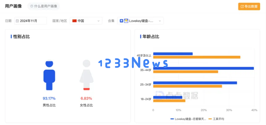The image size is (266, 125).
Task: Click the orange bar for 45岁及以上
Action: (197, 57)
